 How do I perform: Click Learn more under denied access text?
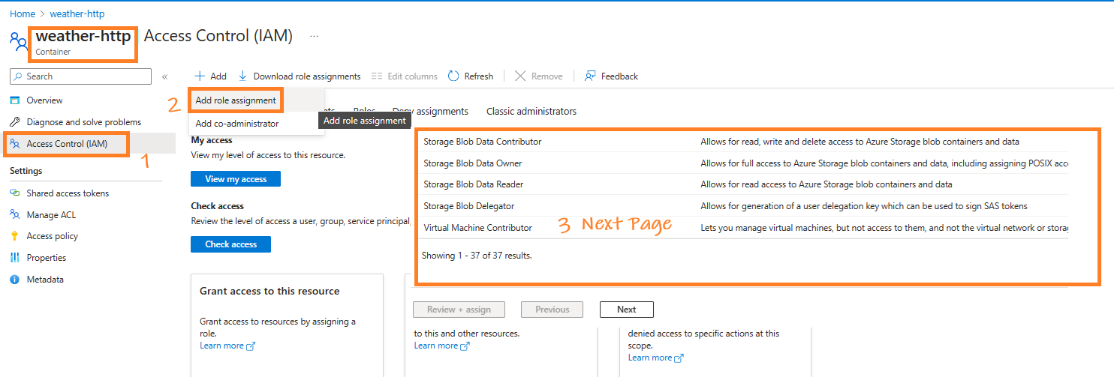[650, 358]
